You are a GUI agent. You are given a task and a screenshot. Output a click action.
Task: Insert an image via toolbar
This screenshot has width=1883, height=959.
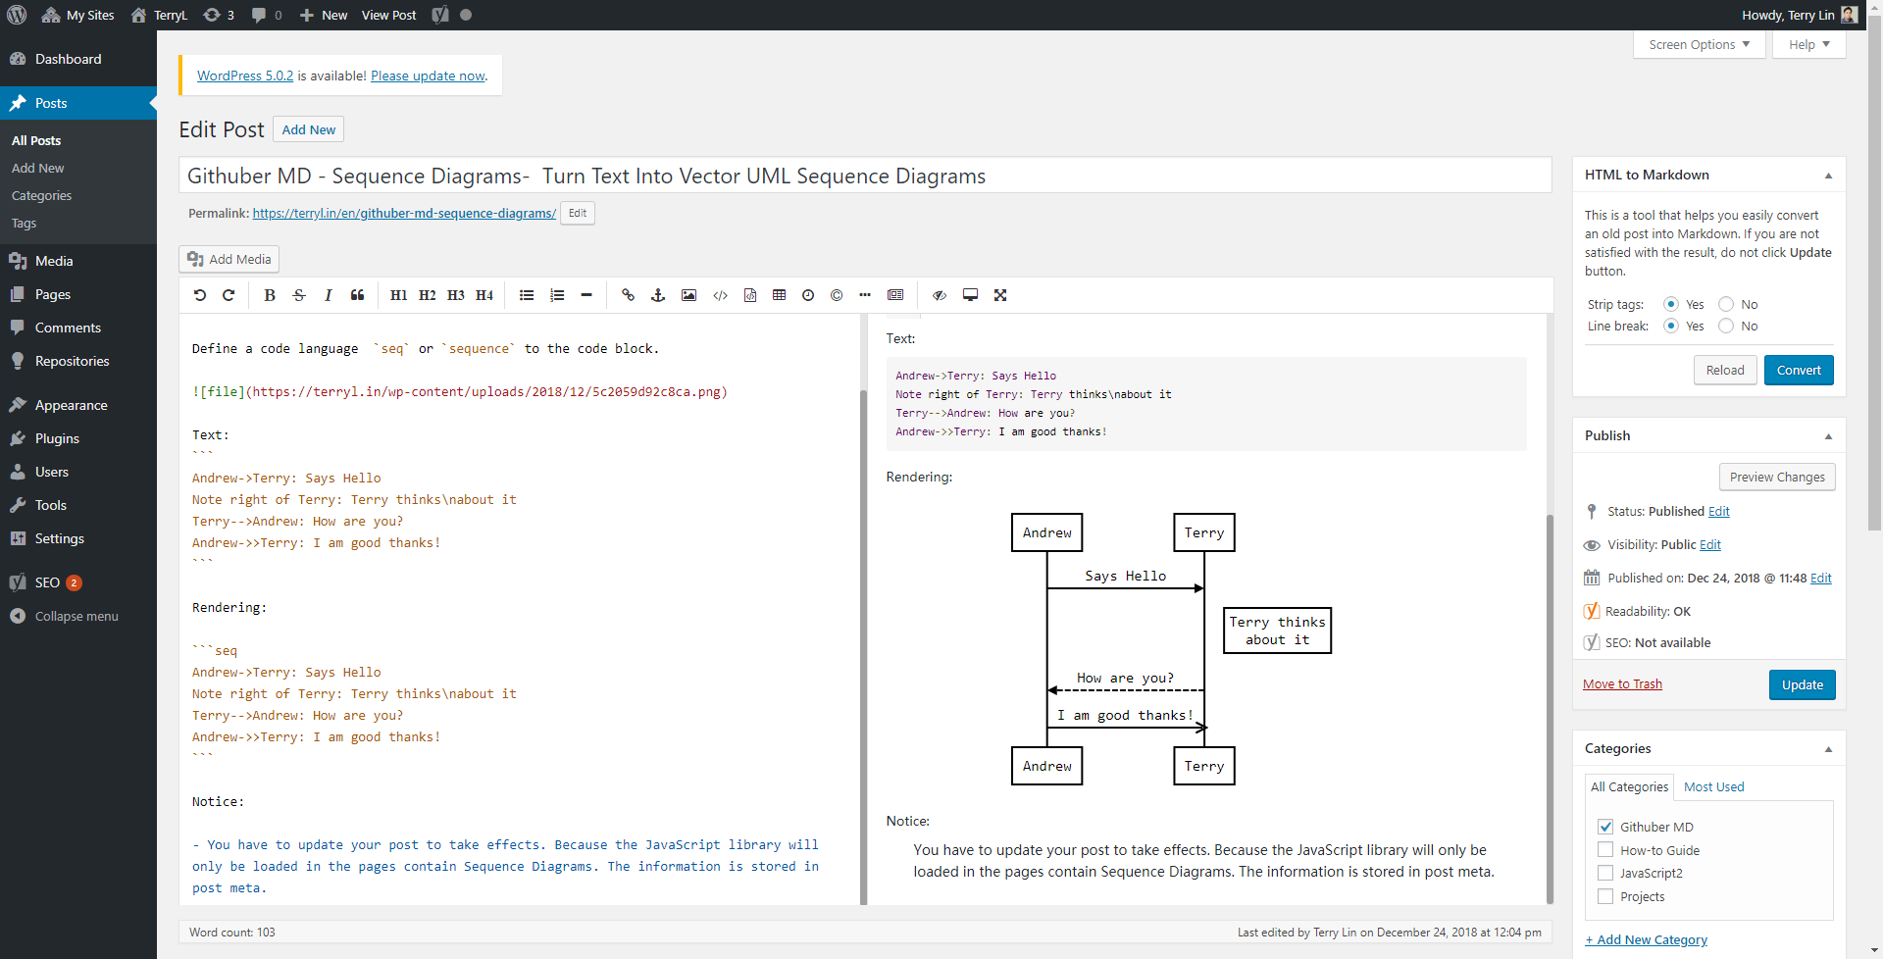(689, 295)
